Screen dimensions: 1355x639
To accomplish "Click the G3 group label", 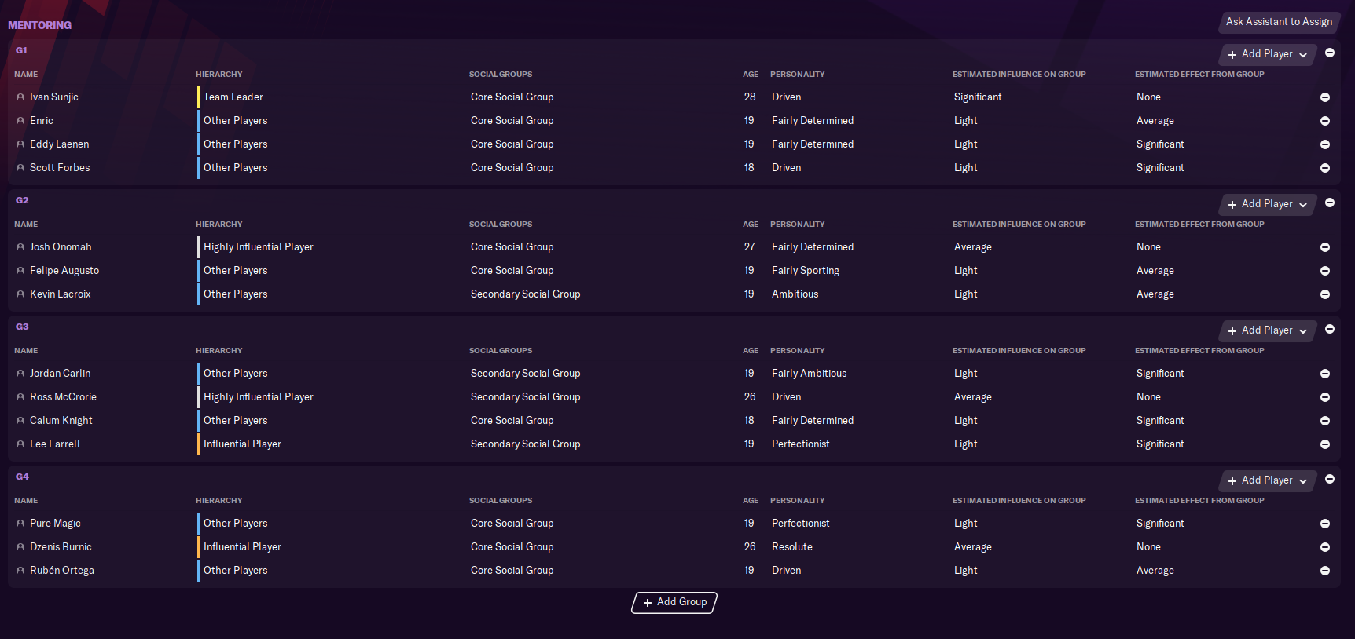I will [22, 327].
